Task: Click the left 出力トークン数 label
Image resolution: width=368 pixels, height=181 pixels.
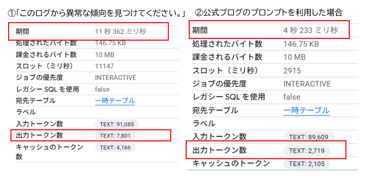Action: tap(39, 135)
